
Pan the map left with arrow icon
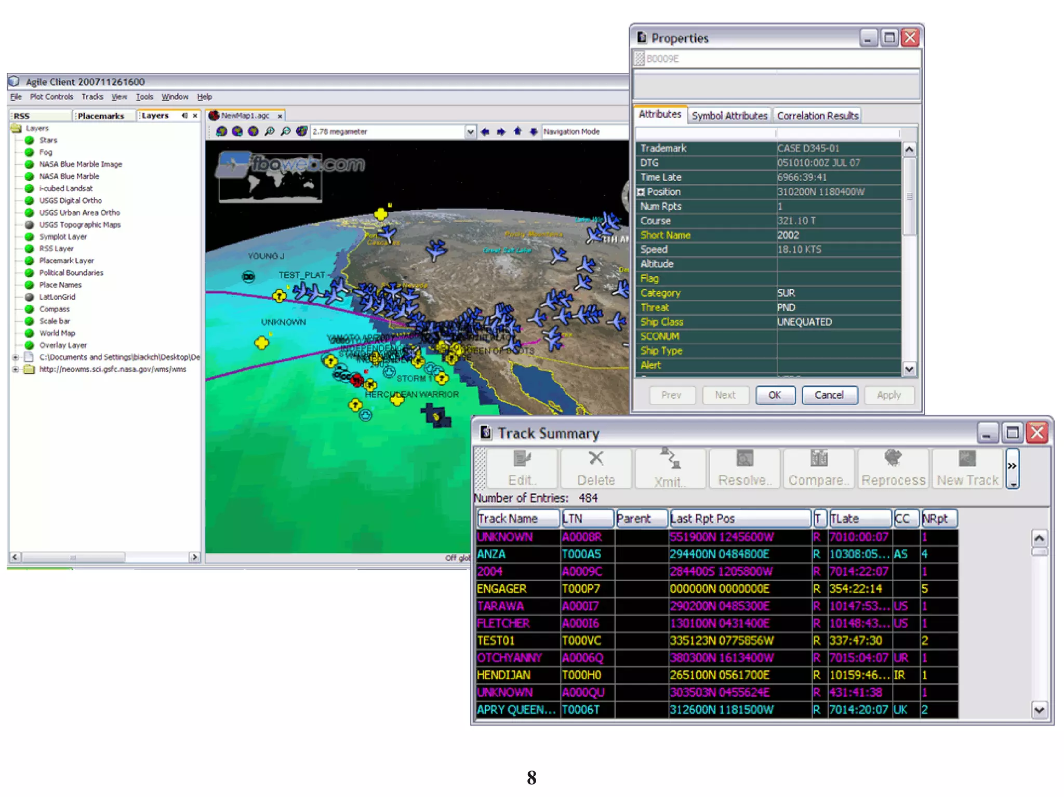485,132
